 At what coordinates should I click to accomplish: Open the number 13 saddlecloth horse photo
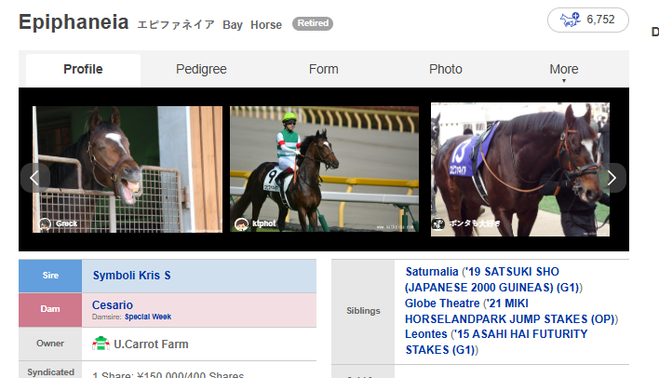point(520,169)
